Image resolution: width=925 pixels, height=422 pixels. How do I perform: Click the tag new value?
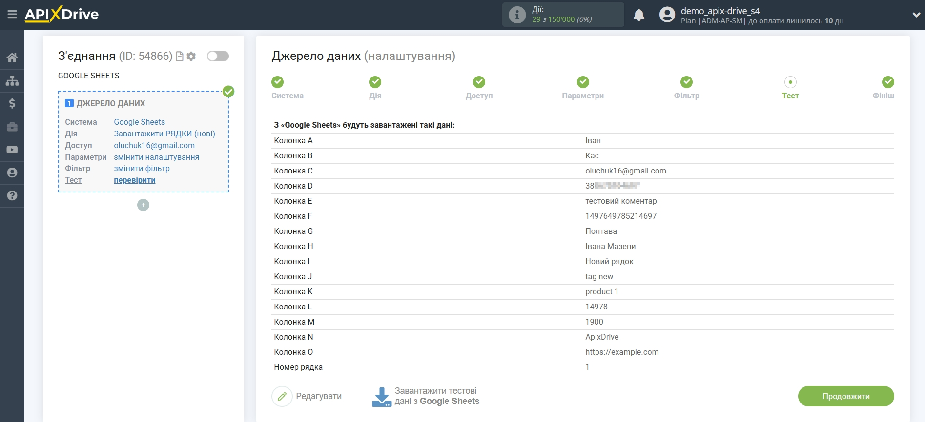(x=599, y=276)
